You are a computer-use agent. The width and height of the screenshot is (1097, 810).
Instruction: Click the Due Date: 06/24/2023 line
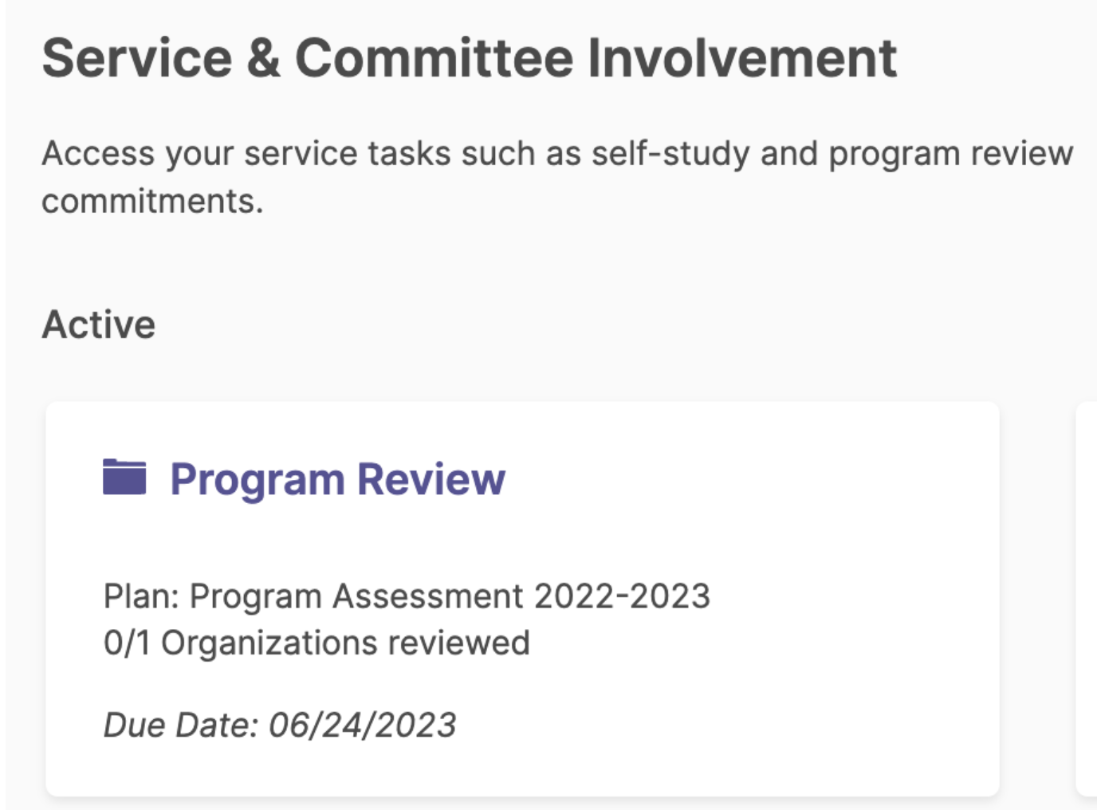coord(280,725)
